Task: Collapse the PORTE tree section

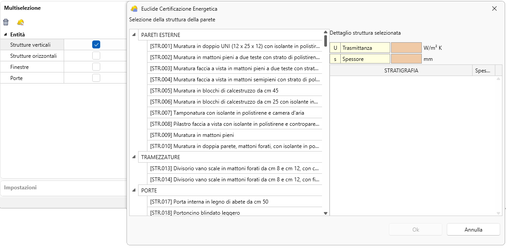Action: click(x=134, y=190)
